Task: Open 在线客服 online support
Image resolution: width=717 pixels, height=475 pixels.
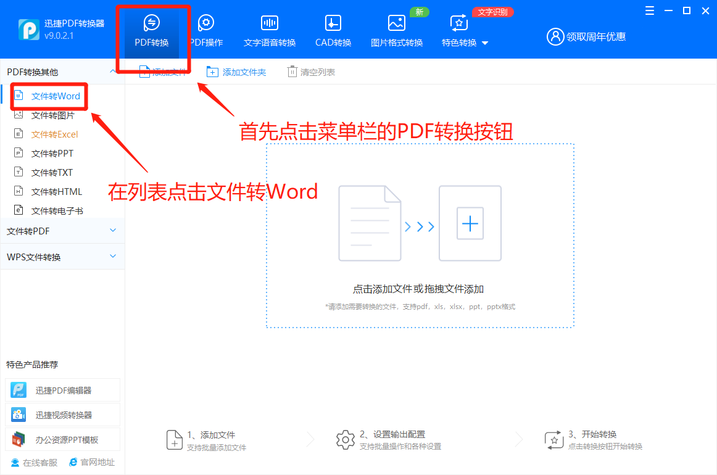Action: click(35, 463)
